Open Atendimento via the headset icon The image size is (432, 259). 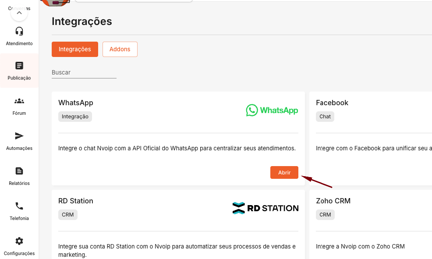19,31
